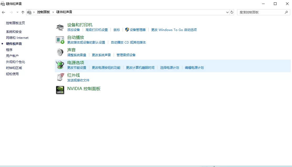Open 控制面板主页 in sidebar
Screen dimensions: 292x167
(x=15, y=23)
